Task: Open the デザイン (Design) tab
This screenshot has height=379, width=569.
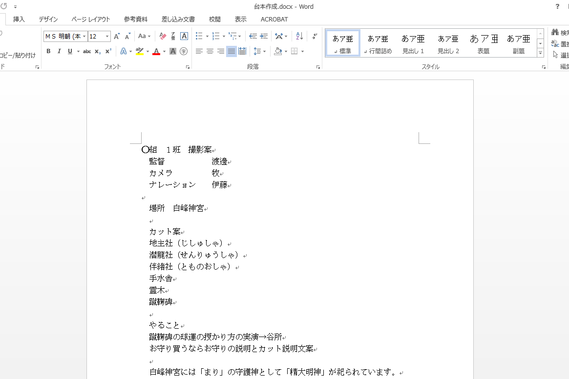Action: click(x=48, y=19)
